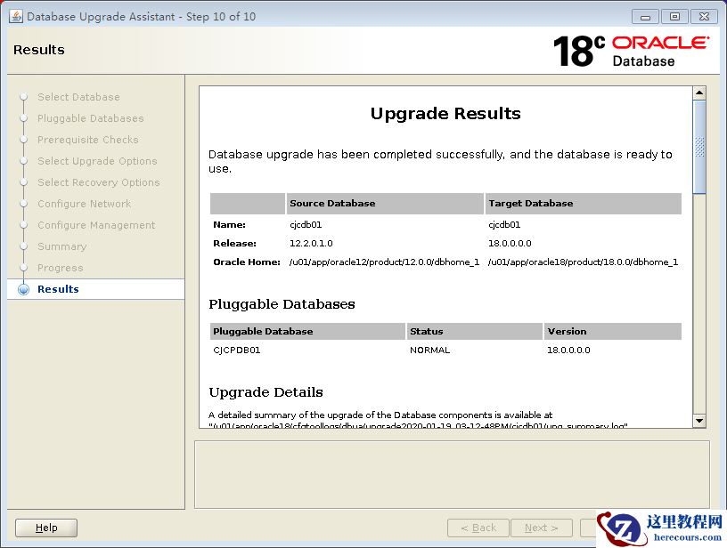Click the Status column header
The height and width of the screenshot is (548, 727).
tap(474, 332)
